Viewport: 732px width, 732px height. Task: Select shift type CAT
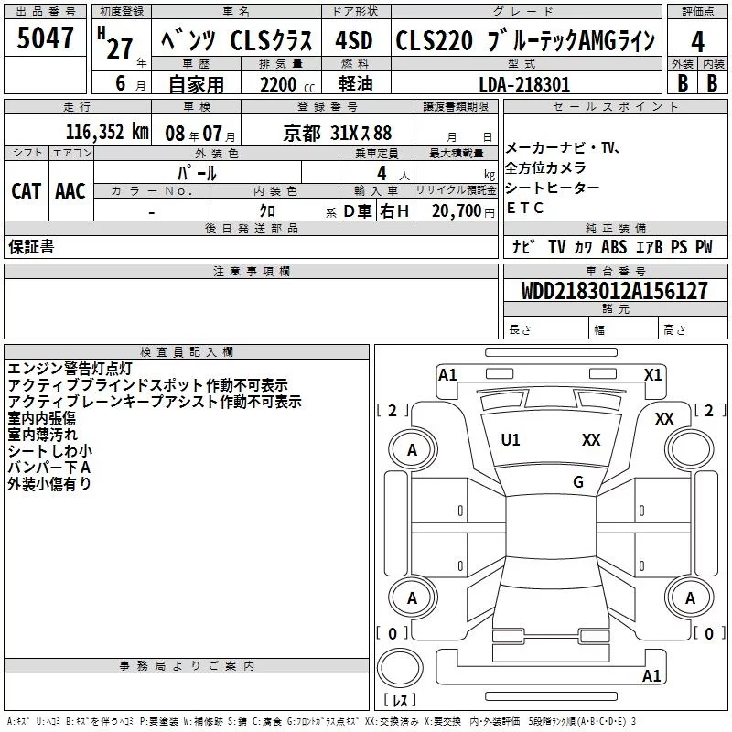click(x=27, y=191)
